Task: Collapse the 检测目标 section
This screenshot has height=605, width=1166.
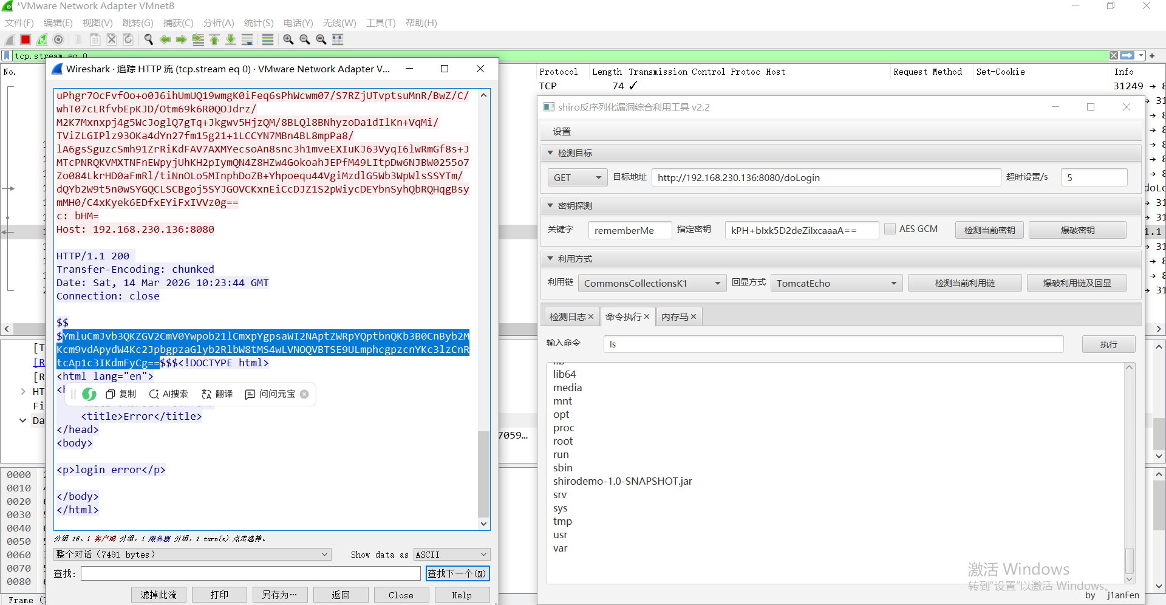Action: pyautogui.click(x=550, y=153)
